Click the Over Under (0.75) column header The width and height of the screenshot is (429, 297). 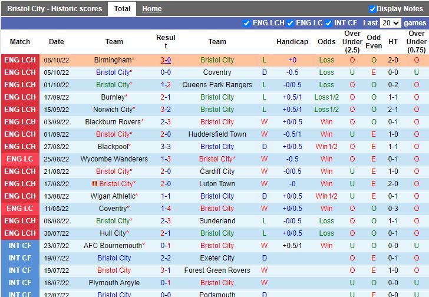(417, 42)
